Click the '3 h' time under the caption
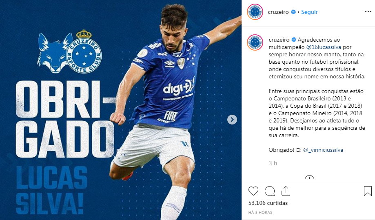This screenshot has height=220, width=375. pyautogui.click(x=273, y=163)
